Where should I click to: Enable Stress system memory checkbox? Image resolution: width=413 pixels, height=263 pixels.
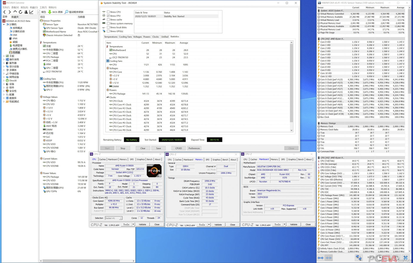[x=108, y=24]
